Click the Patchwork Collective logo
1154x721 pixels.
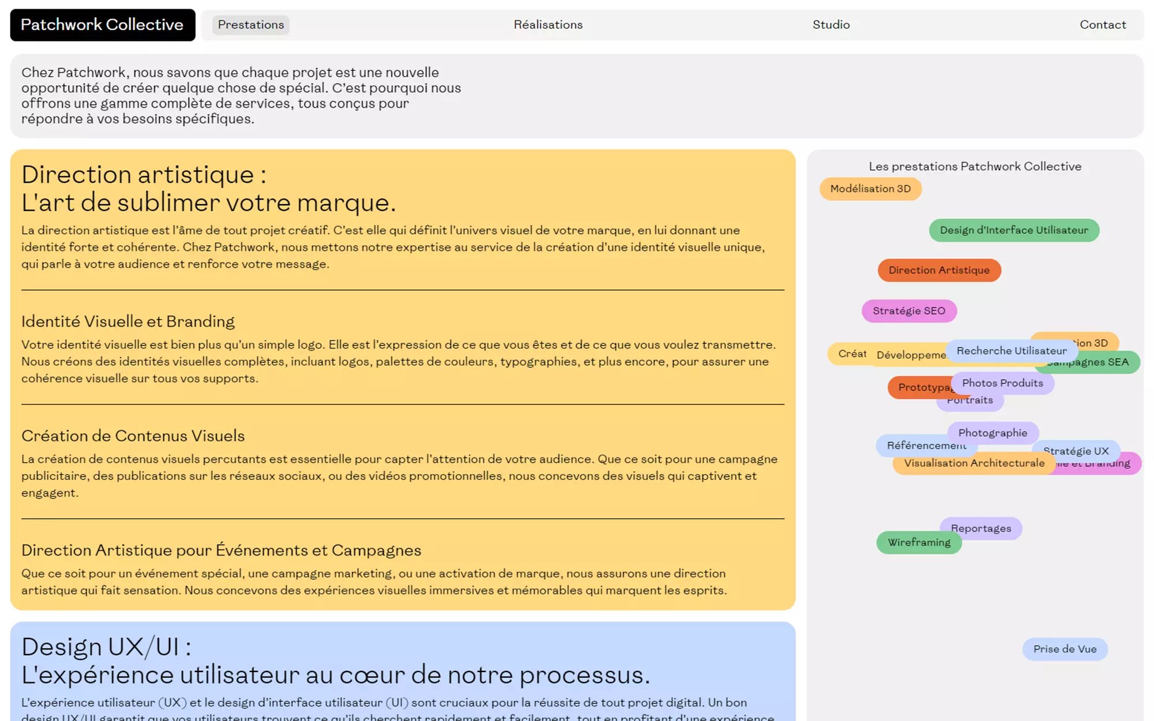coord(102,25)
